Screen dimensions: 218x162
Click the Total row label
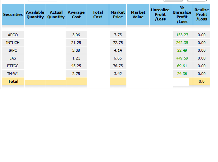(13, 81)
